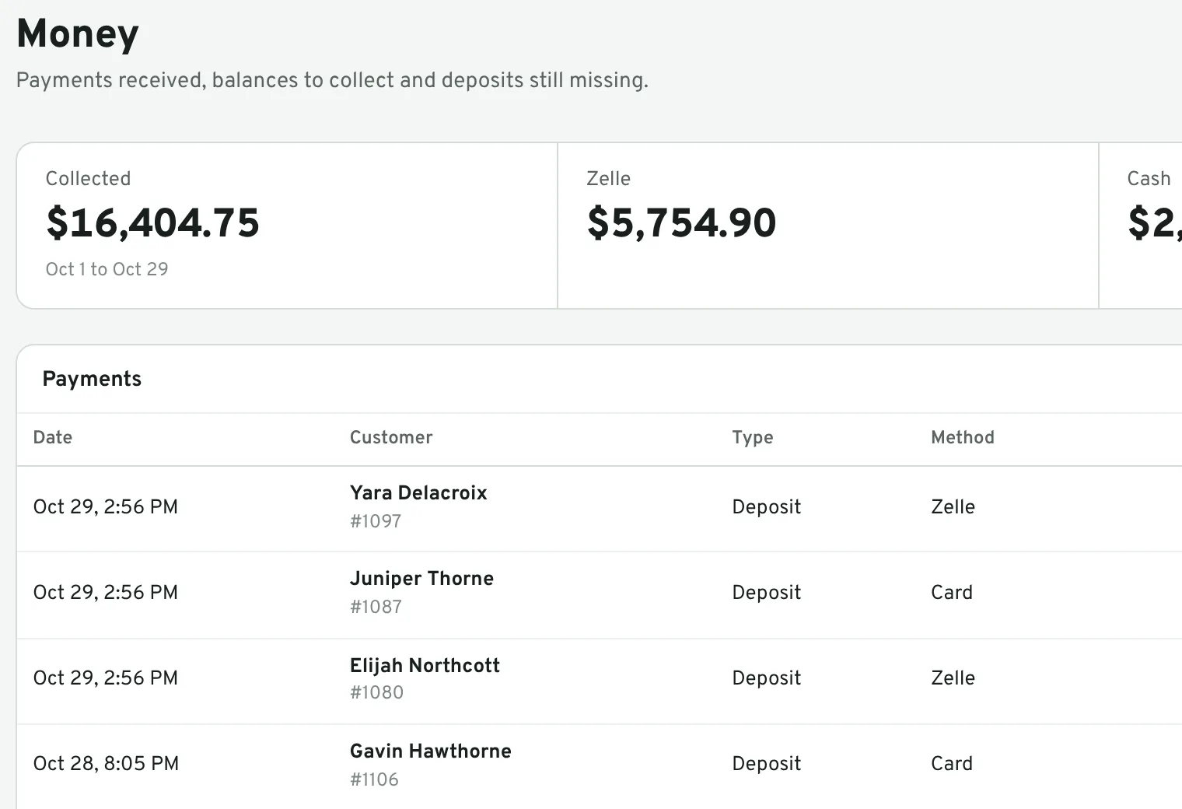Open Yara Delacroix customer entry

coord(418,493)
